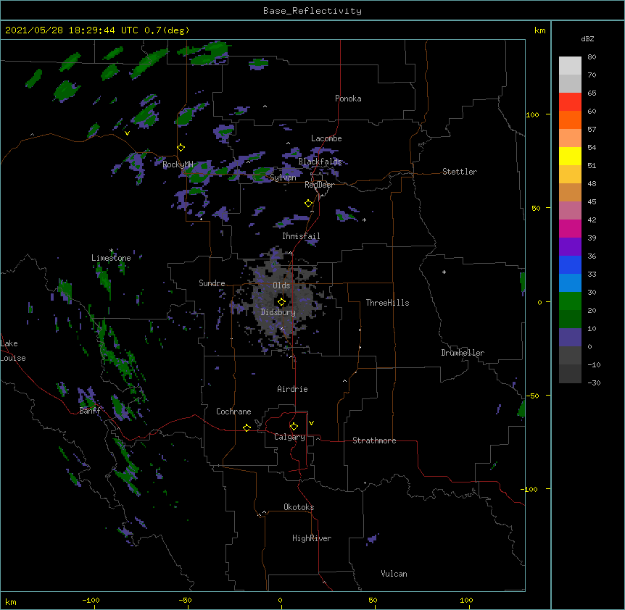Click the RedDeer city label
This screenshot has height=610, width=625.
click(319, 185)
